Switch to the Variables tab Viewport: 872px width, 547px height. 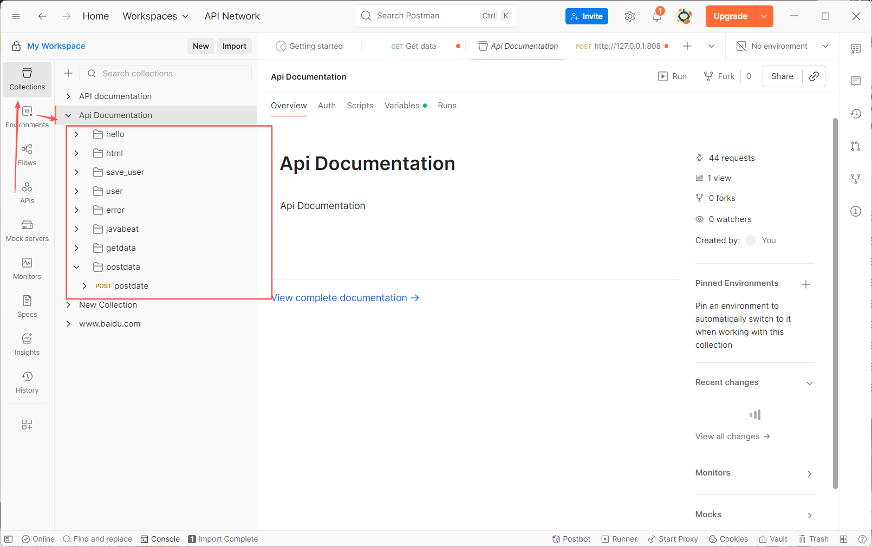point(406,106)
